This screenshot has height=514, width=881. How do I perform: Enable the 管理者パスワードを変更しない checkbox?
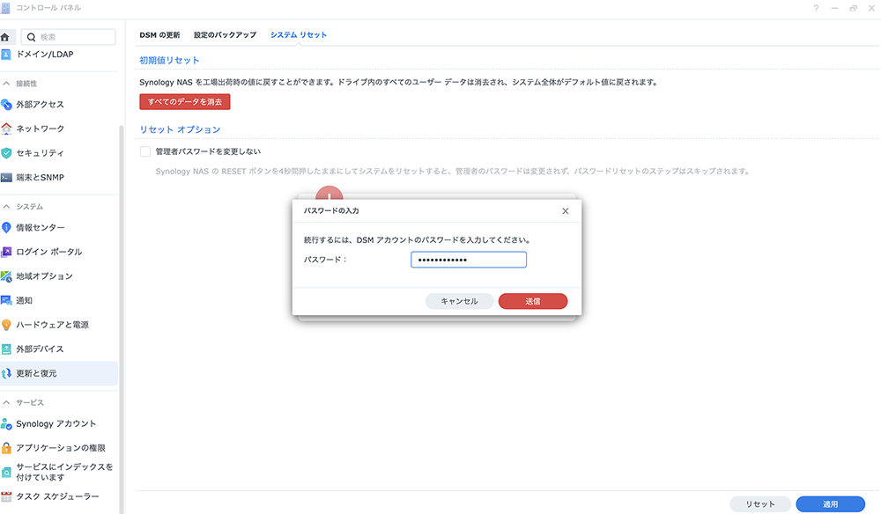click(144, 151)
